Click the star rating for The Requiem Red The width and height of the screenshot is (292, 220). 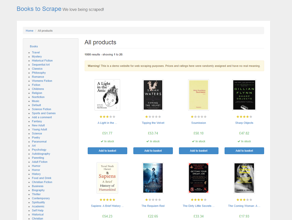click(153, 199)
